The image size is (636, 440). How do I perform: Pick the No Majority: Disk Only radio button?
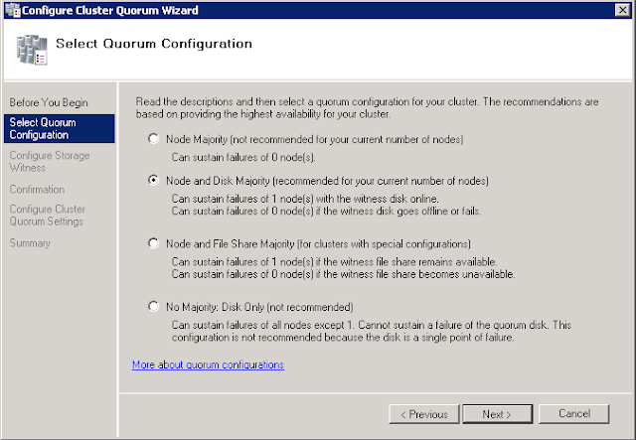coord(153,306)
